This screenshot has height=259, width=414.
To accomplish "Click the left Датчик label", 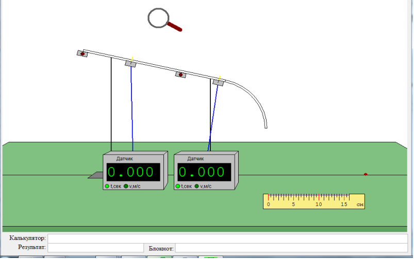I will pyautogui.click(x=125, y=159).
